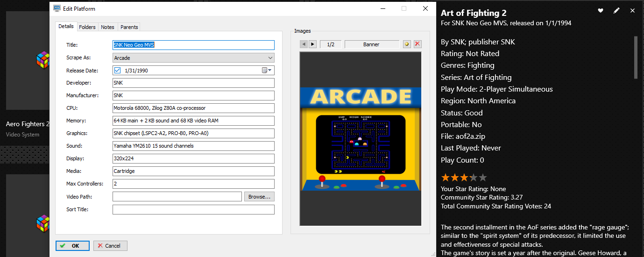
Task: Click the Cancel button
Action: [x=110, y=246]
